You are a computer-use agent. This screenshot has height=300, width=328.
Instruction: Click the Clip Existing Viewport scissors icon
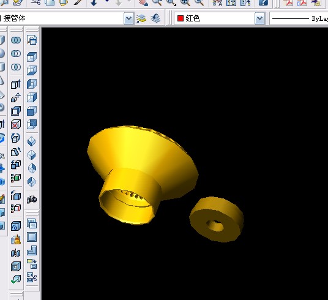point(32,277)
